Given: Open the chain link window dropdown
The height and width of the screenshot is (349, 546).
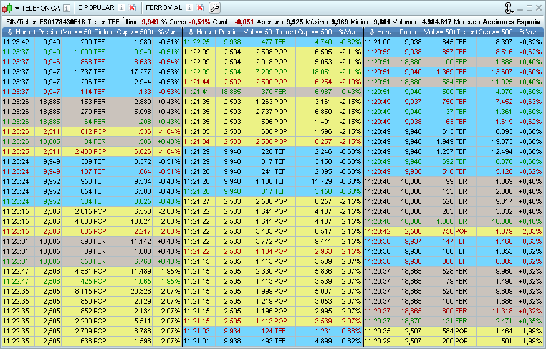Looking at the screenshot, I should click(509, 8).
